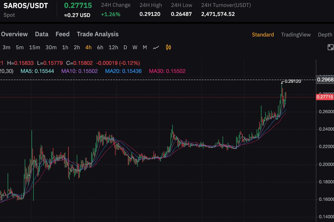Click SAROS/USDT pair name
334x222 pixels.
[x=26, y=6]
